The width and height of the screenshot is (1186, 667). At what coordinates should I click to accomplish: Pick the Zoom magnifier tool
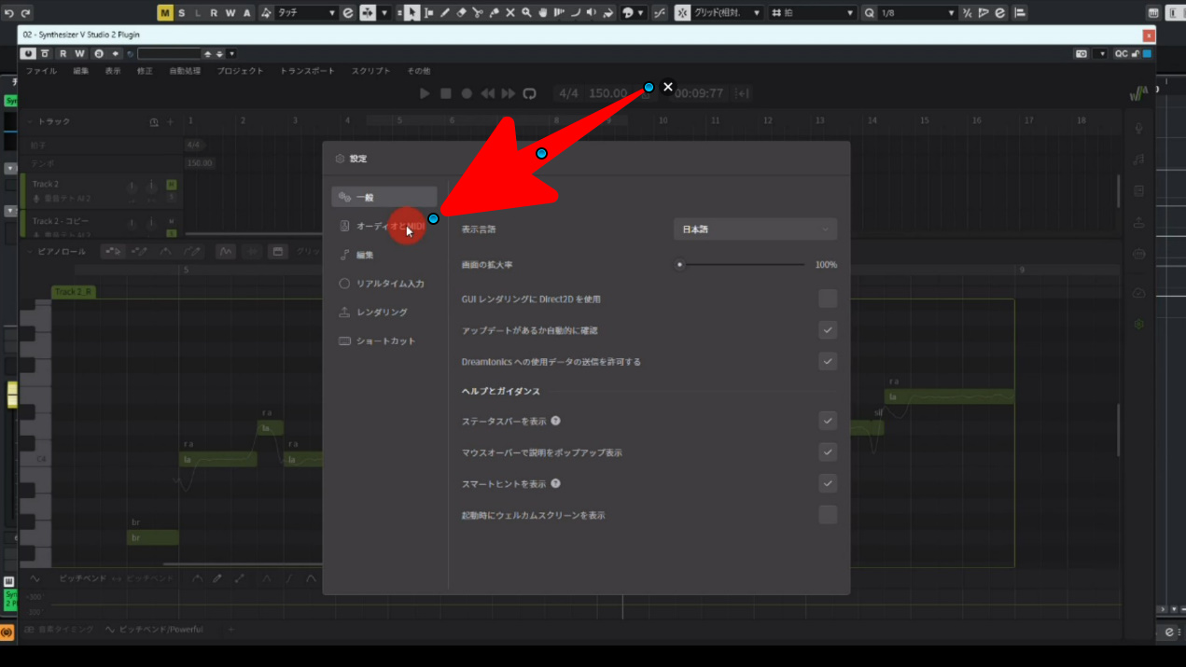(x=526, y=13)
